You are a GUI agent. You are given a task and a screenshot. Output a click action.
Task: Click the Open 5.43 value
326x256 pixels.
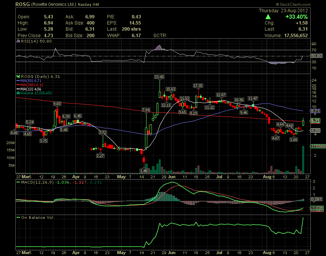click(48, 16)
